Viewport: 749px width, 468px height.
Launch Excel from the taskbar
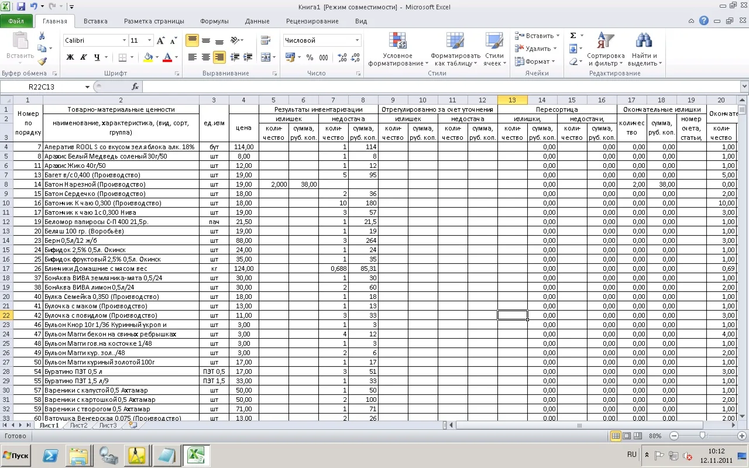point(196,455)
